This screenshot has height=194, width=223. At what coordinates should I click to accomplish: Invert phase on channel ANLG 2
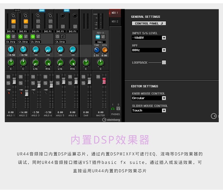pos(26,26)
